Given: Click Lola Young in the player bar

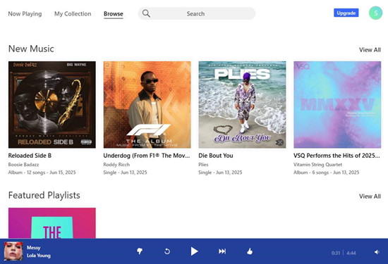Looking at the screenshot, I should coord(39,256).
